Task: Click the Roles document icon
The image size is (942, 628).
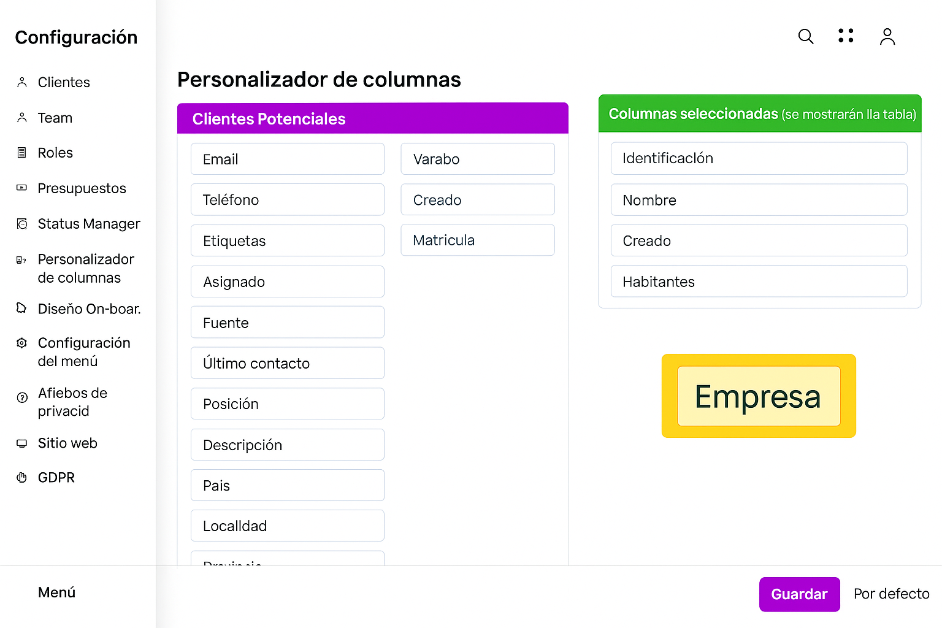Action: [x=22, y=153]
